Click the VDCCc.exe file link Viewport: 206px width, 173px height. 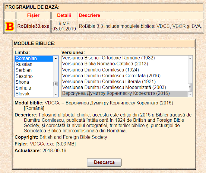click(x=42, y=144)
